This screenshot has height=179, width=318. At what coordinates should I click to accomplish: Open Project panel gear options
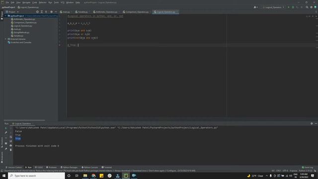pos(51,12)
